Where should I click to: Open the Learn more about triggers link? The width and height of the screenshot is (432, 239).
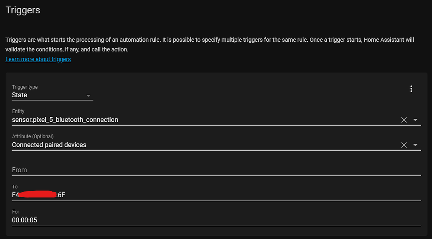pyautogui.click(x=38, y=59)
